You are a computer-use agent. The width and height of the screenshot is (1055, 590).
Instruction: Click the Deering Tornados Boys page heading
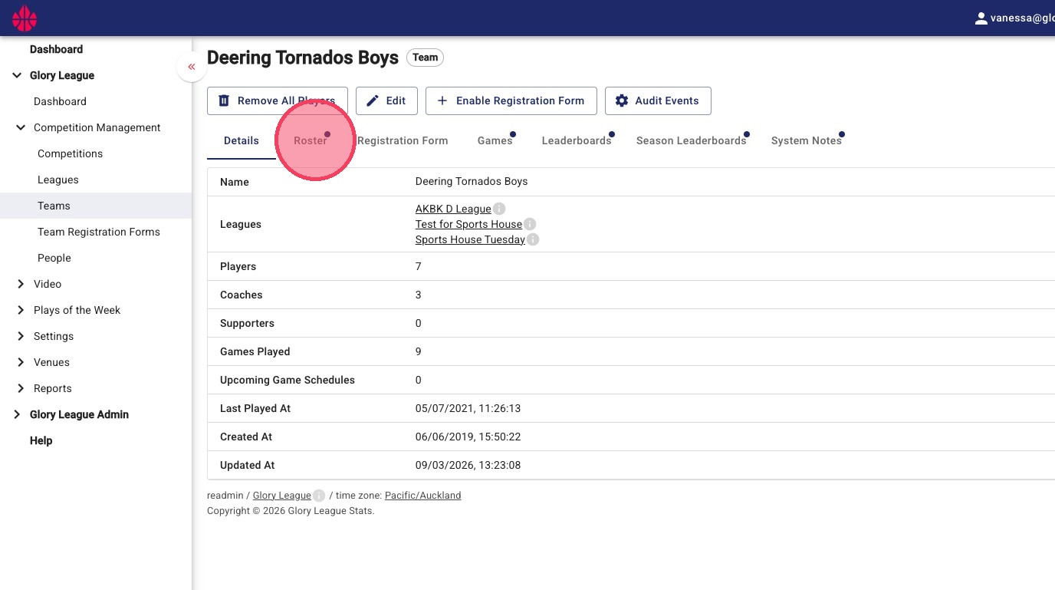pyautogui.click(x=303, y=58)
